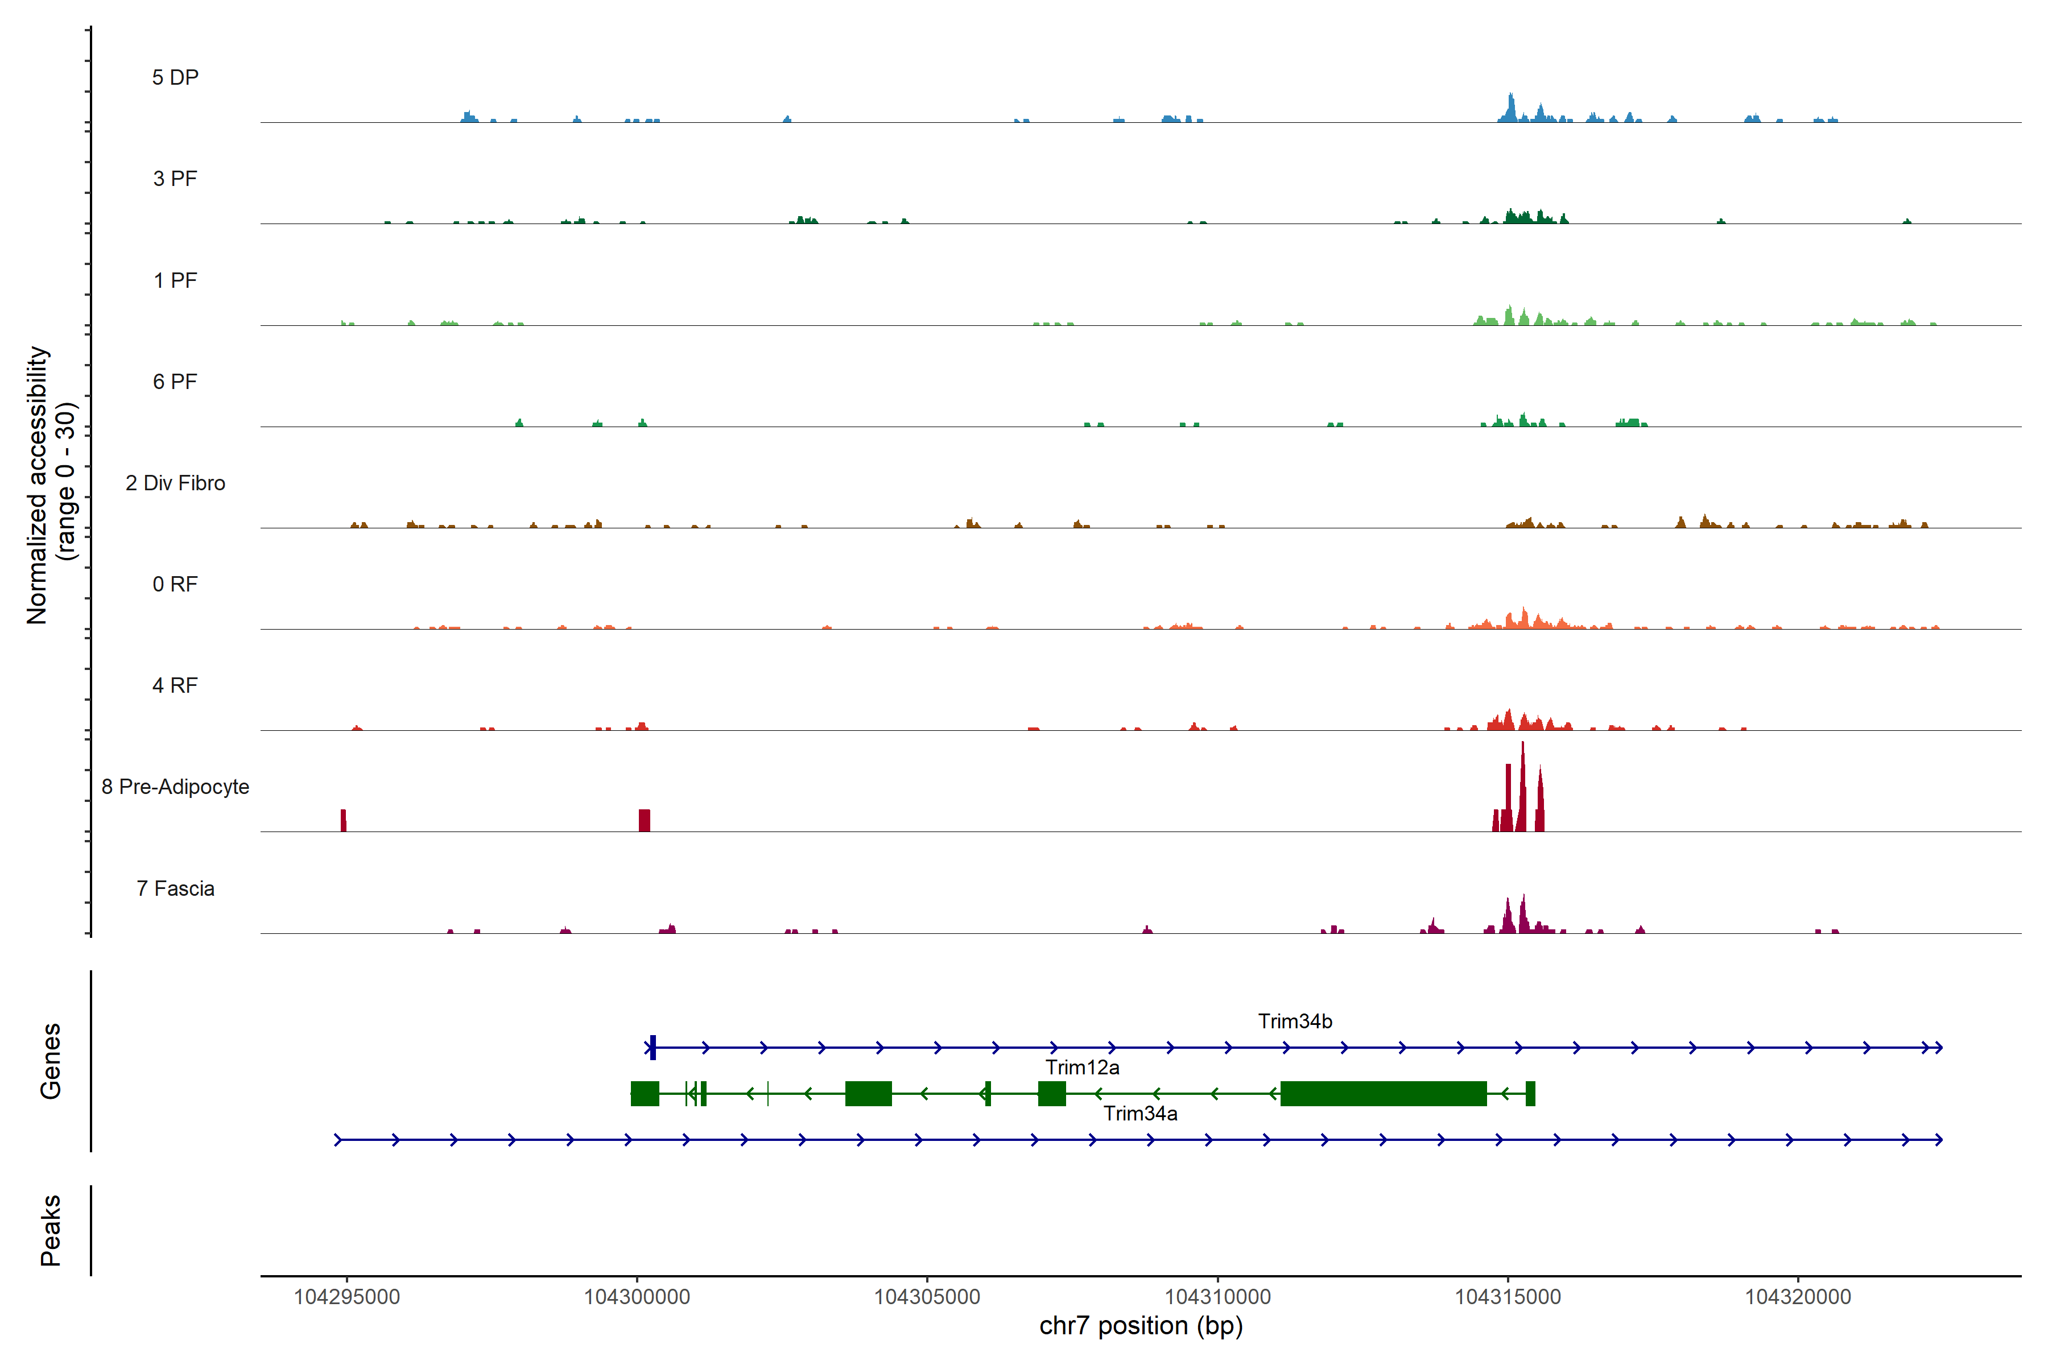2048x1365 pixels.
Task: Click the chr7 position axis title
Action: [1141, 1326]
